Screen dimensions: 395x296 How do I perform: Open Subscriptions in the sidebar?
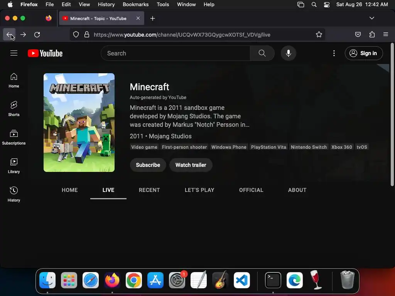click(x=14, y=137)
